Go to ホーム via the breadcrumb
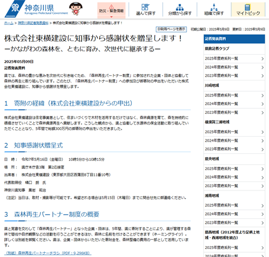 point(9,23)
